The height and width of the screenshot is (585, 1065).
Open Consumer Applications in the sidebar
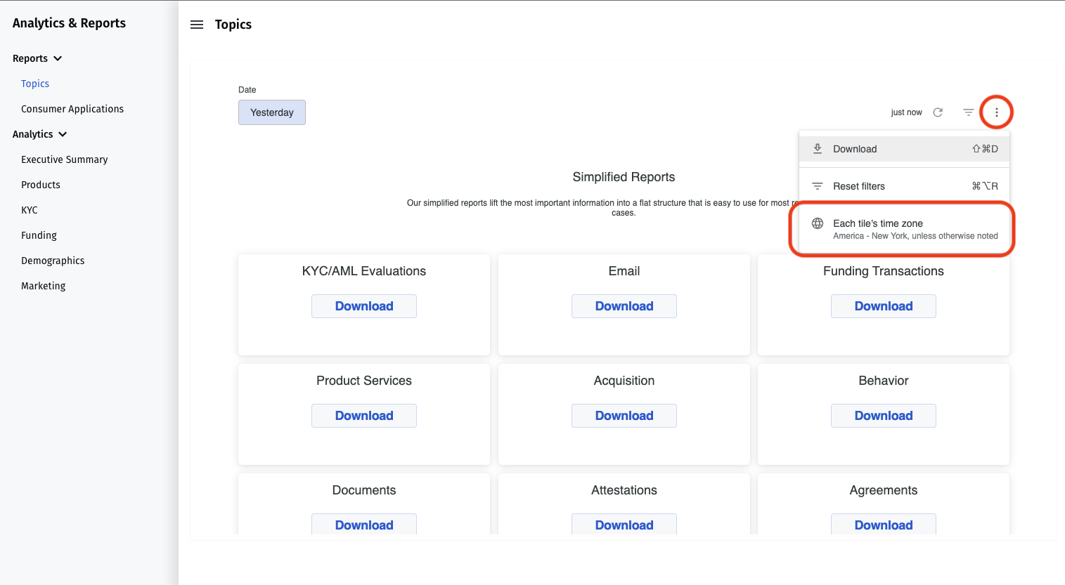coord(72,109)
